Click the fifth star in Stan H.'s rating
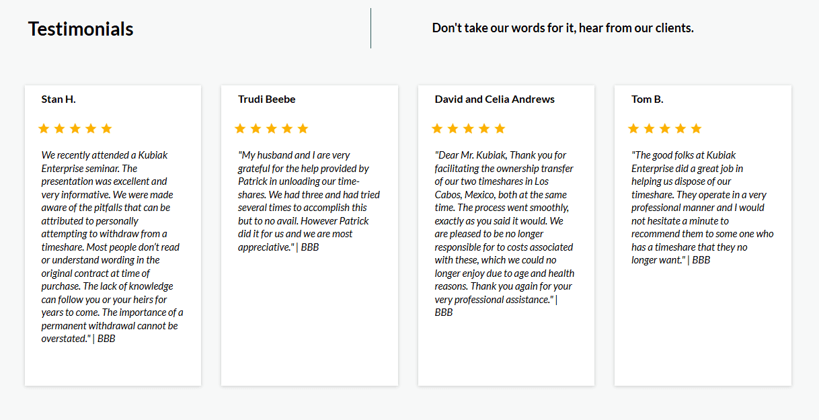This screenshot has width=819, height=420. tap(106, 128)
